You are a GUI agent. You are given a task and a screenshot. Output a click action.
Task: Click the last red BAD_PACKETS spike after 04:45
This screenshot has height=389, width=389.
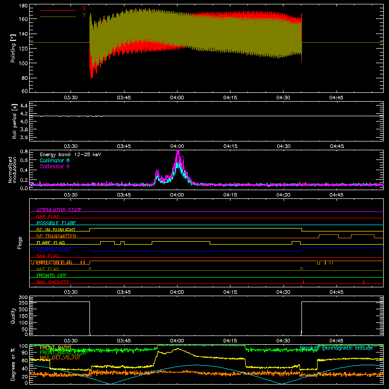tap(363, 282)
